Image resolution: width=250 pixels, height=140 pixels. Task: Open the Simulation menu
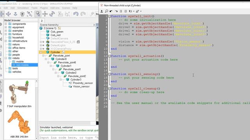(23, 8)
